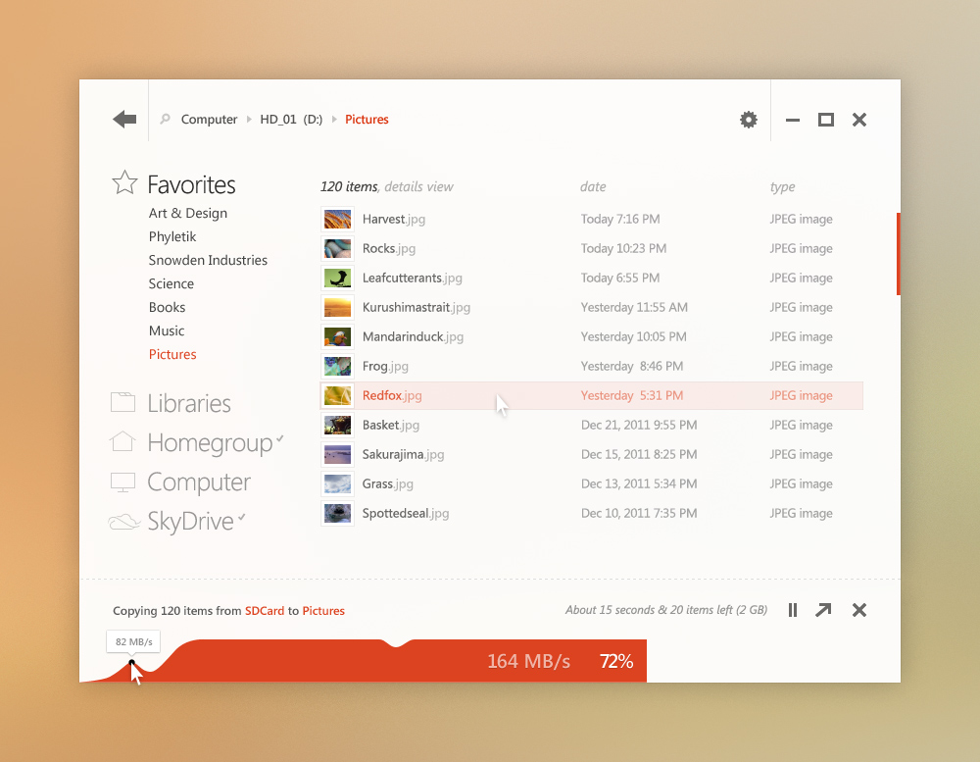
Task: Expand the Computer section in sidebar
Action: click(x=198, y=483)
